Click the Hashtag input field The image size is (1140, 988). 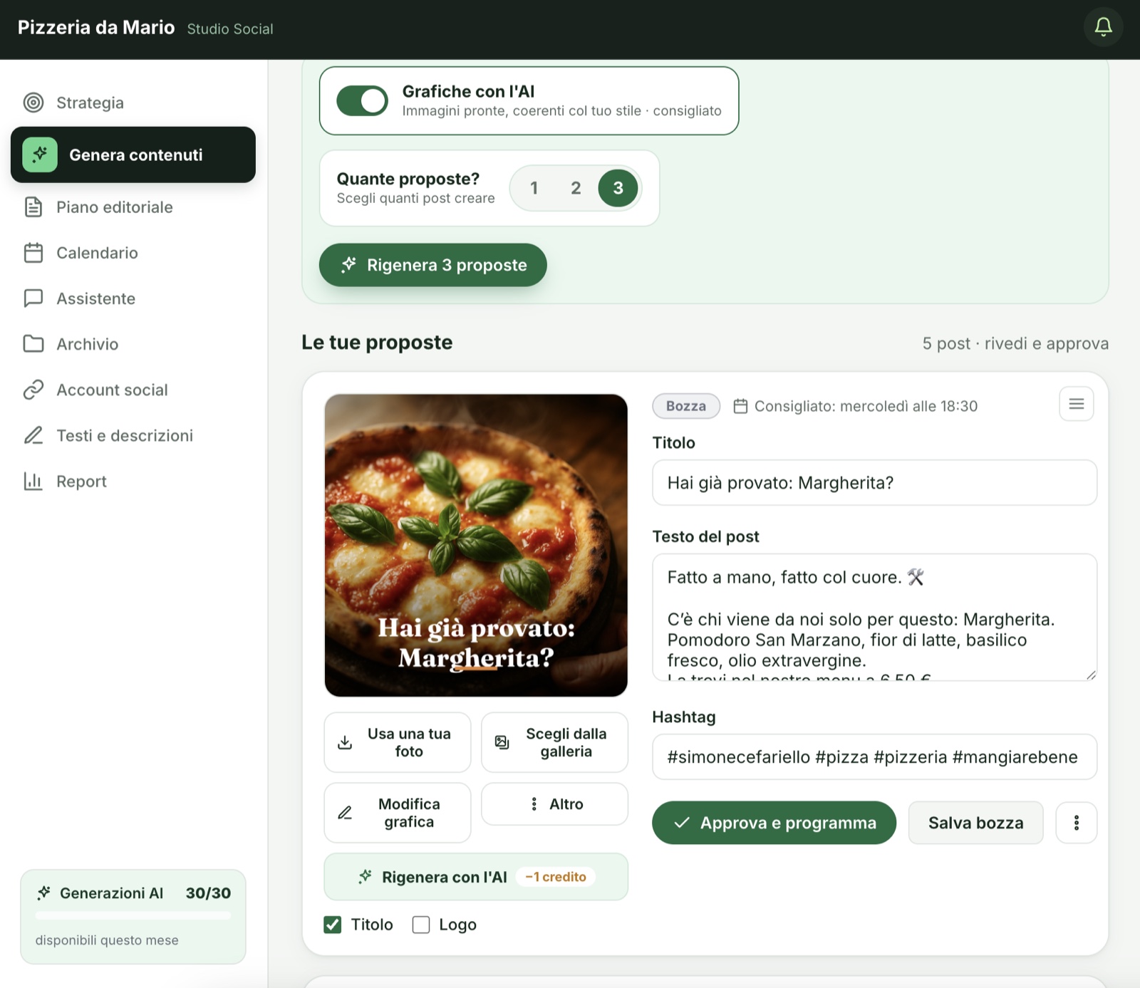click(x=874, y=757)
